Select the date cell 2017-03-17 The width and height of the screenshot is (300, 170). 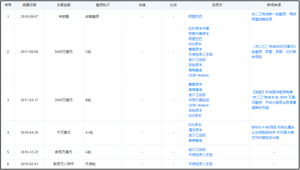(x=29, y=100)
